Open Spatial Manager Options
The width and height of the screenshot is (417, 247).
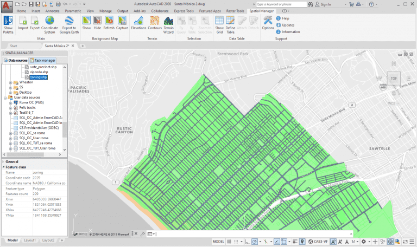[x=268, y=23]
